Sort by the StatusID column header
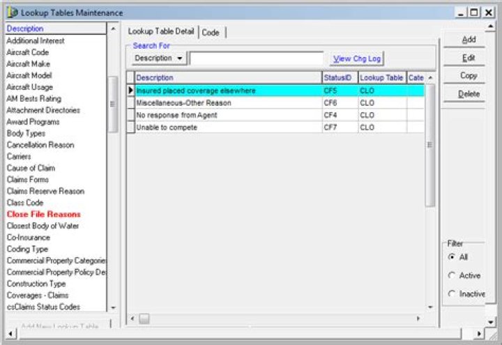 point(340,78)
